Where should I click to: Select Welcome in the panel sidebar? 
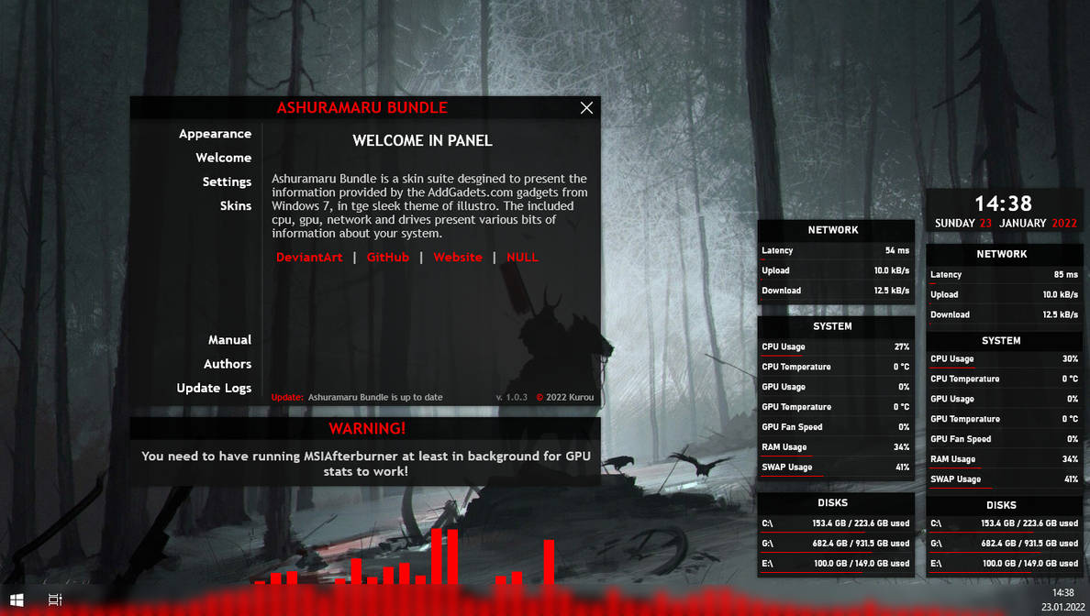click(223, 158)
